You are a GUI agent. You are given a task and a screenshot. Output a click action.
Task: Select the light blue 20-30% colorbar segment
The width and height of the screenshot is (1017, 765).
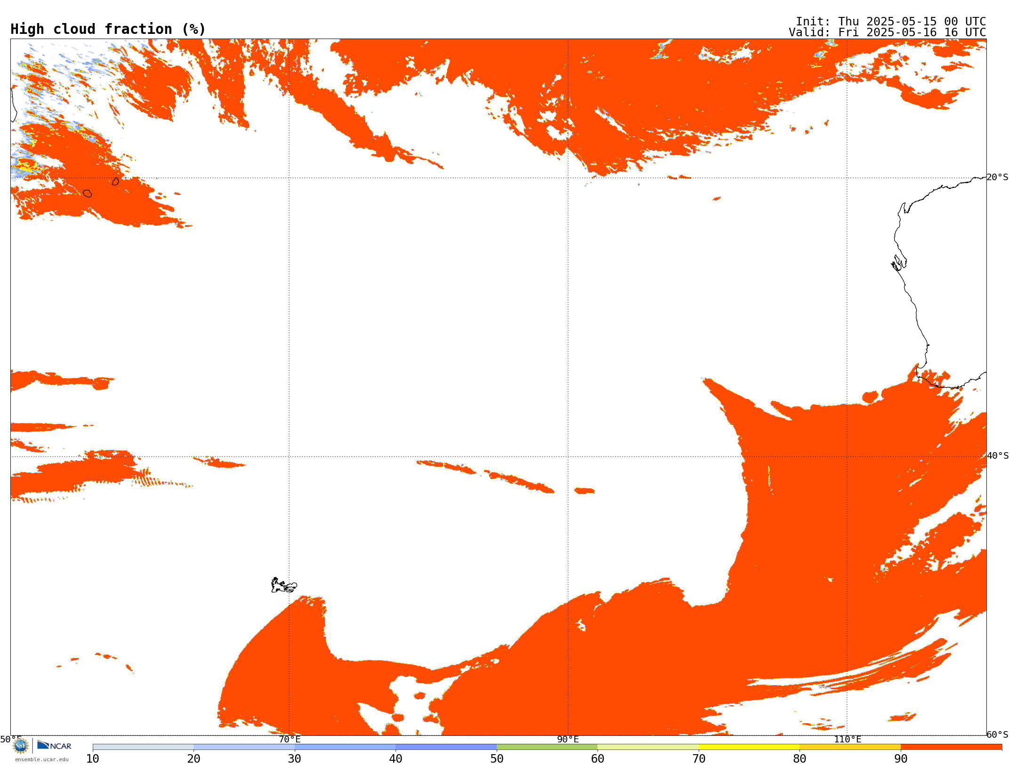tap(244, 747)
